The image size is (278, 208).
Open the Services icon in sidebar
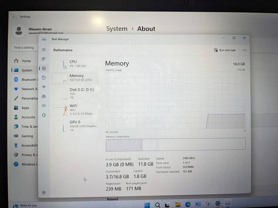(x=44, y=115)
